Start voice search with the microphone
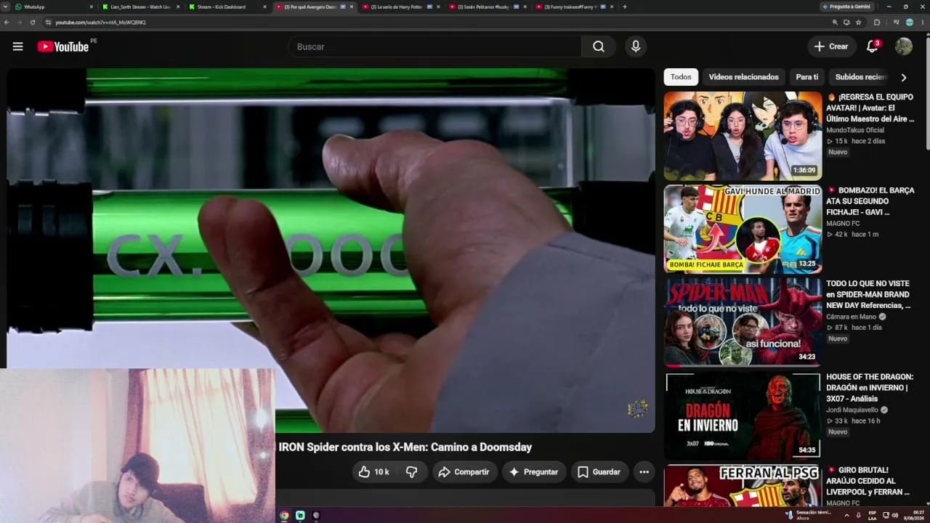 [636, 46]
